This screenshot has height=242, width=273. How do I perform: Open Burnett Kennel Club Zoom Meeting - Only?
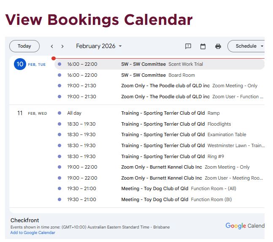185,167
